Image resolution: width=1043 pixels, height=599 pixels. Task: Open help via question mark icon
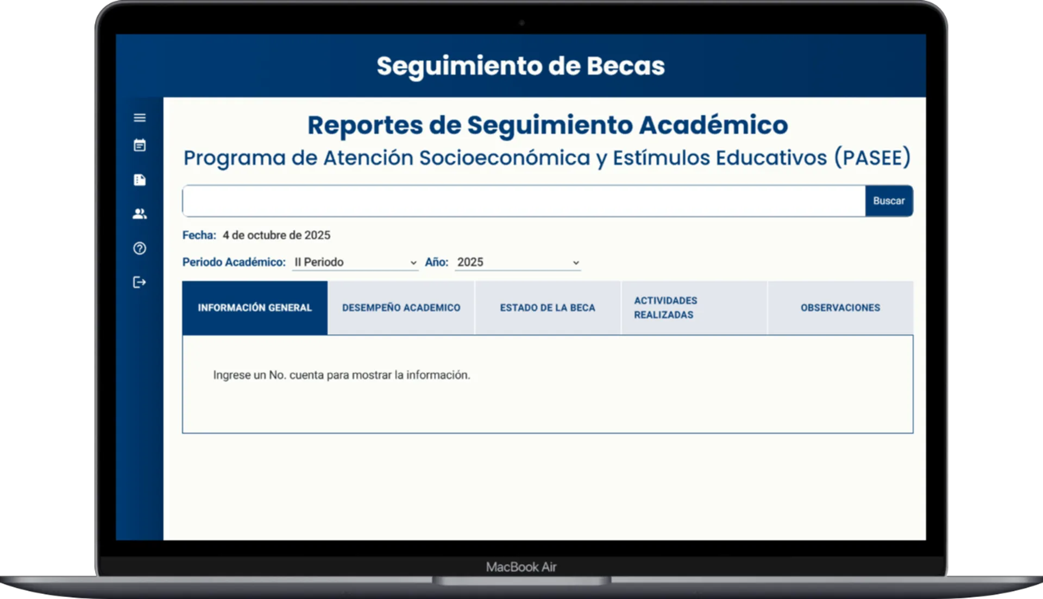click(140, 248)
